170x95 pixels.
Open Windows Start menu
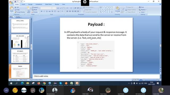point(11,83)
